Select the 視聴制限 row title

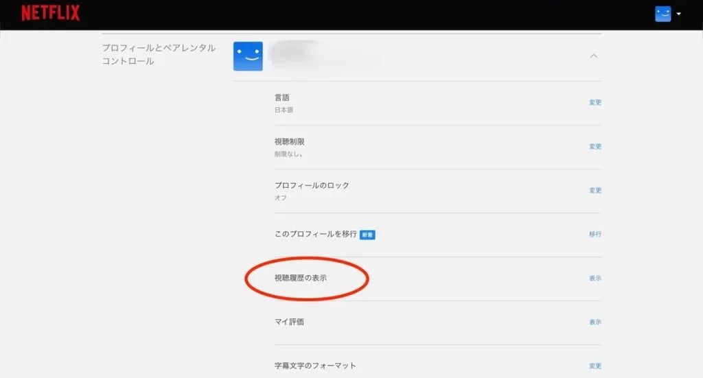289,141
